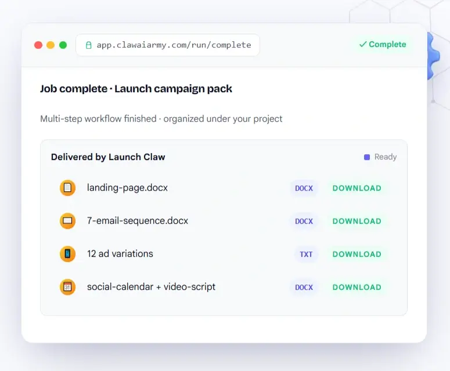This screenshot has height=371, width=450.
Task: Click the 7-email-sequence.docx email icon
Action: (67, 221)
